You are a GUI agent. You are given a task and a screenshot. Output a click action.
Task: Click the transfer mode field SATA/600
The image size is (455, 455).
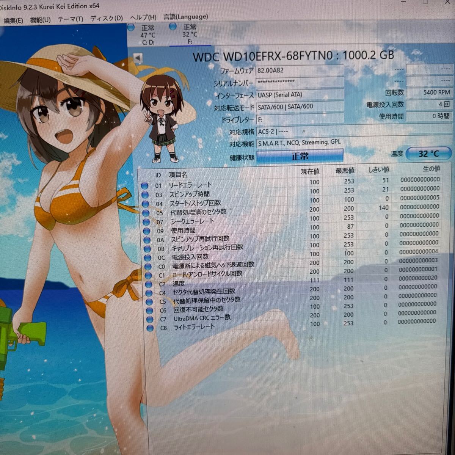(300, 107)
